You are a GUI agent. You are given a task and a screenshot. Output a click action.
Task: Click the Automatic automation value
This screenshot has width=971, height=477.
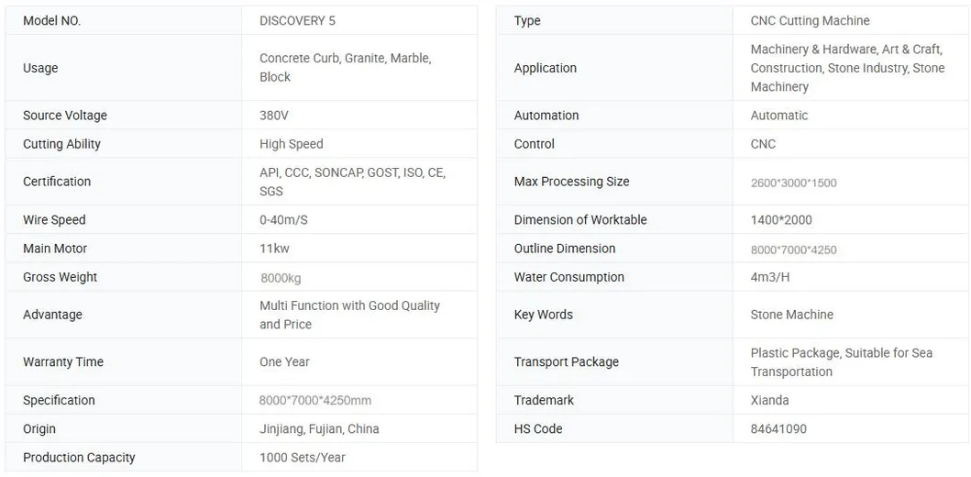coord(779,116)
